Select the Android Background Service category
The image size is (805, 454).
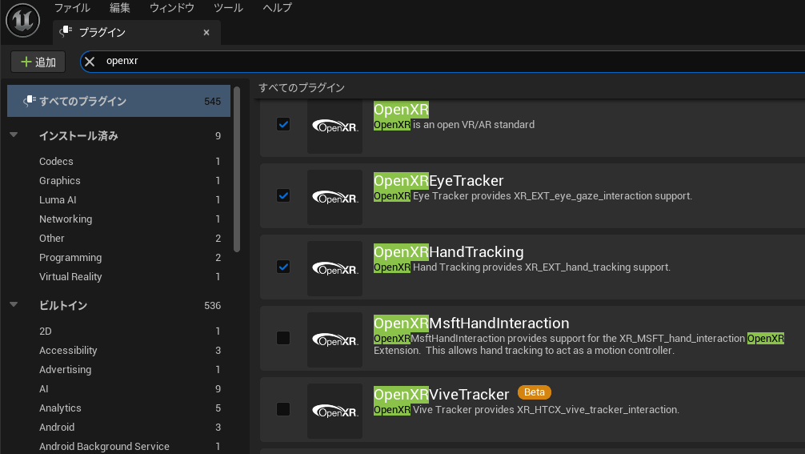pyautogui.click(x=118, y=446)
